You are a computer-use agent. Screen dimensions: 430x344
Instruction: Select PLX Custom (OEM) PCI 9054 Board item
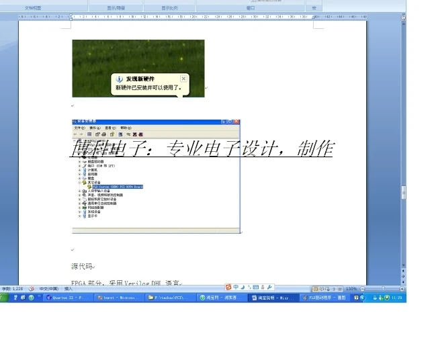tap(118, 187)
